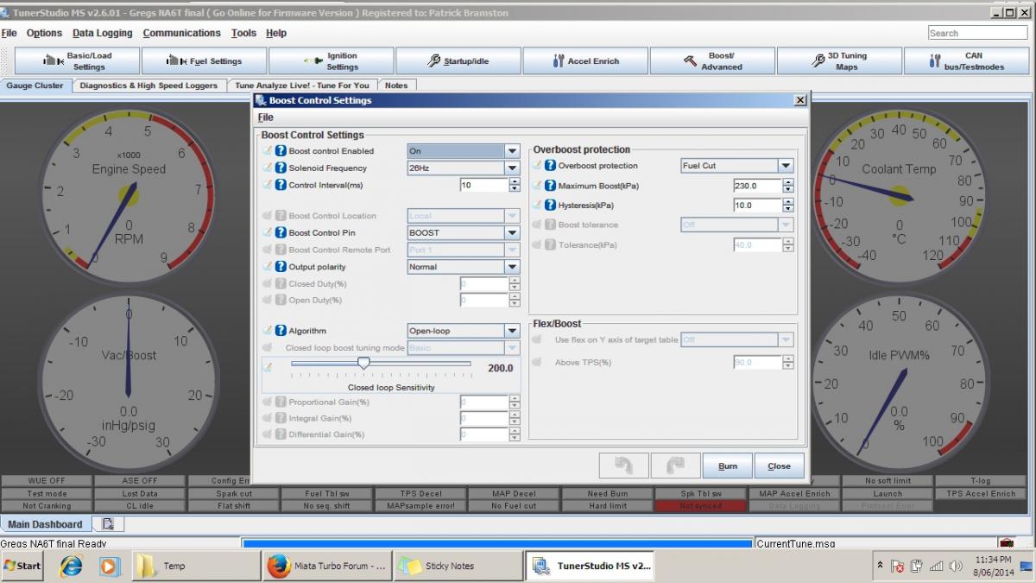Expand the Algorithm dropdown set to Open-loop
This screenshot has width=1036, height=583.
(x=512, y=331)
